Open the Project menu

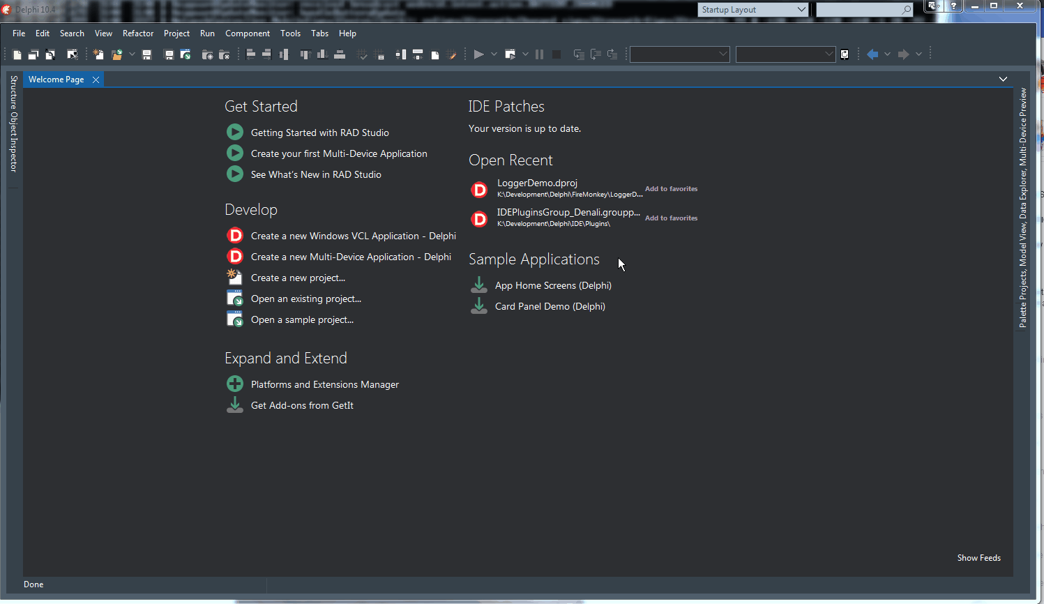(176, 33)
